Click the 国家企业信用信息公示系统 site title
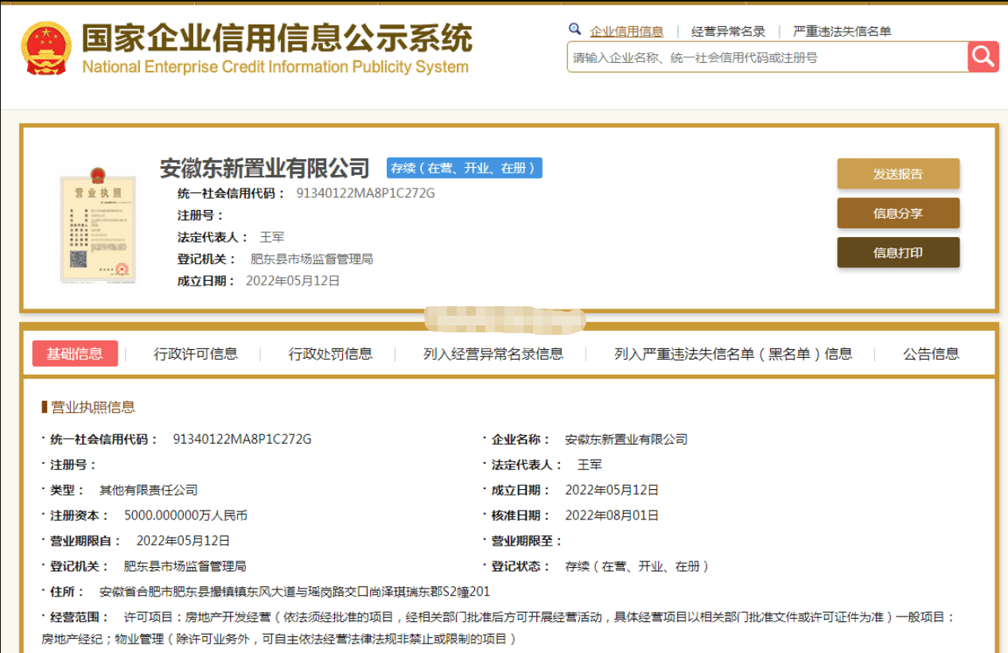This screenshot has width=1008, height=653. click(x=277, y=38)
